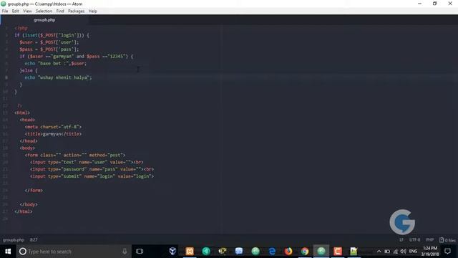458x258 pixels.
Task: Click the $pass = $_POST['pass'] line
Action: point(49,49)
